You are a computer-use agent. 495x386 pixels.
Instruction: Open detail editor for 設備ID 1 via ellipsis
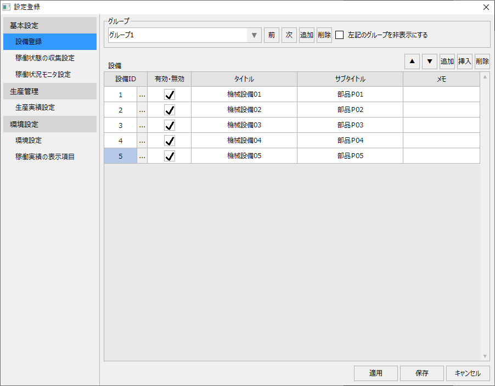pos(142,94)
